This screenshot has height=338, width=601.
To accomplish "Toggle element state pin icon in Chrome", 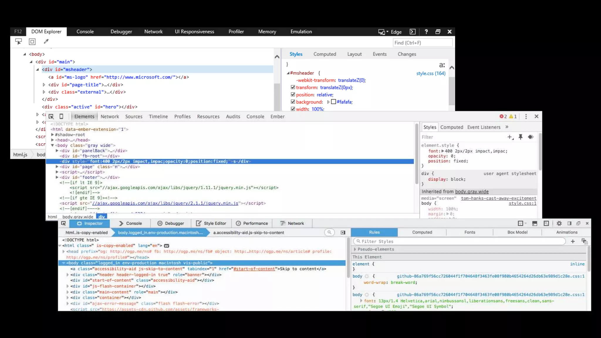I will 521,137.
